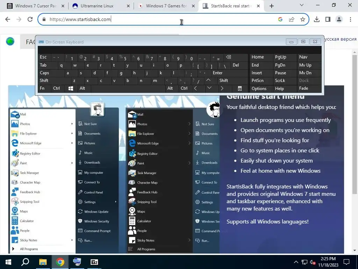This screenshot has width=358, height=269.
Task: Click the Google icon in address bar
Action: 280,20
